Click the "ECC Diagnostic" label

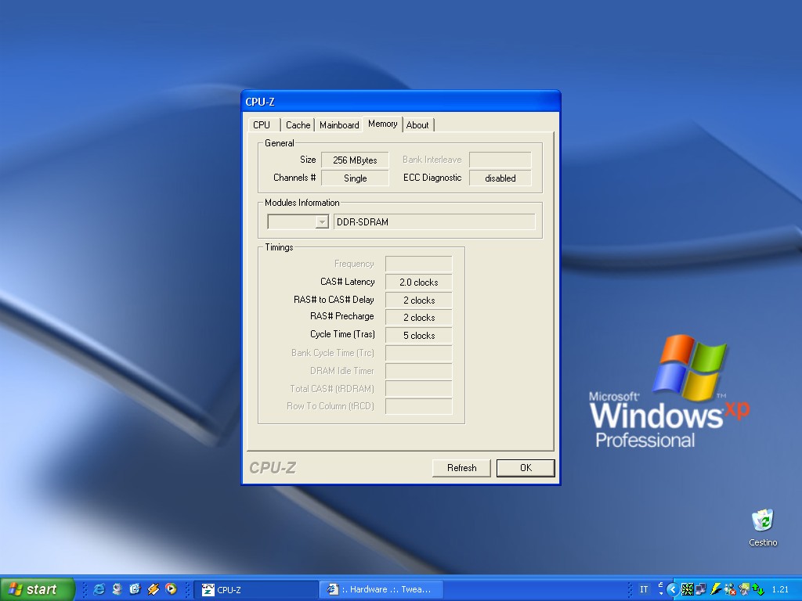pyautogui.click(x=432, y=178)
